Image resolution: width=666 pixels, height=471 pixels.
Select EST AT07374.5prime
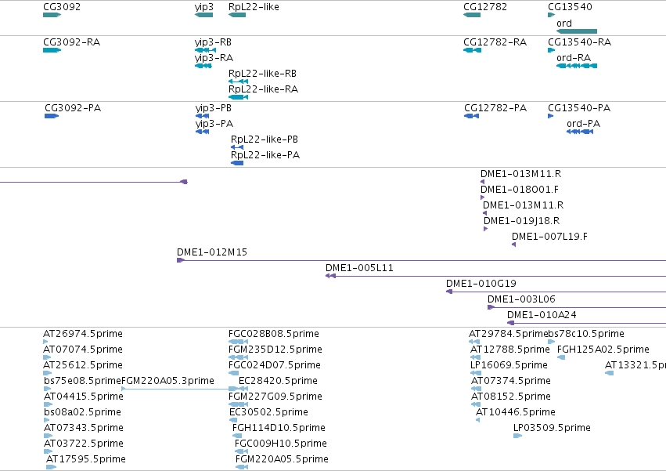[x=476, y=389]
